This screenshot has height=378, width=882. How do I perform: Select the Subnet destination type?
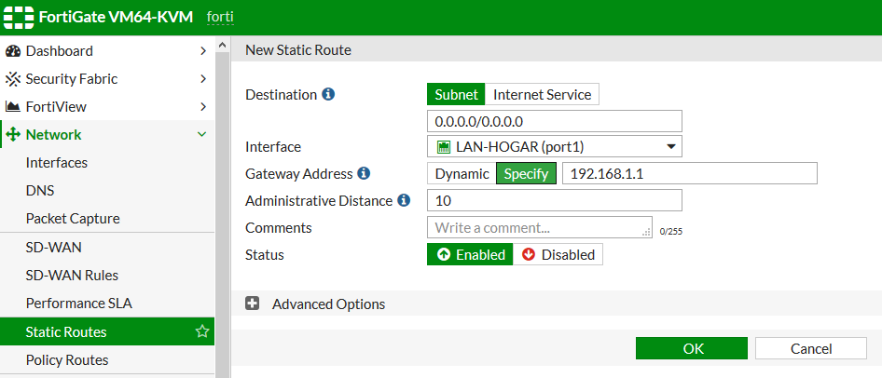click(456, 94)
